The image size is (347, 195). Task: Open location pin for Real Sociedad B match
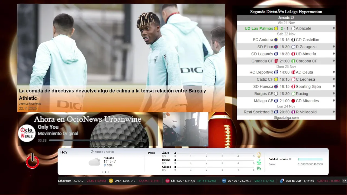[334, 112]
